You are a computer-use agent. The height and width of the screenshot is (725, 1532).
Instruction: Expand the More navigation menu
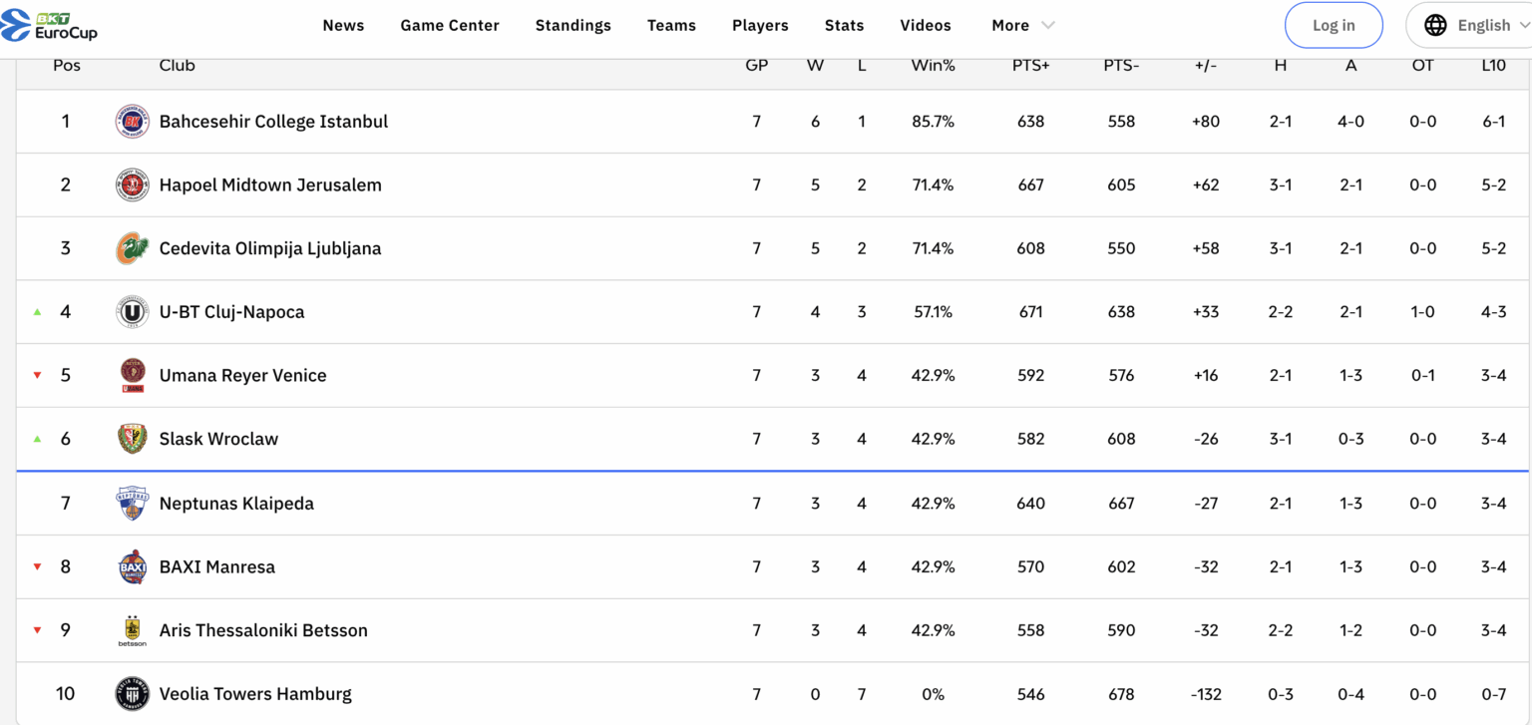(x=1022, y=26)
